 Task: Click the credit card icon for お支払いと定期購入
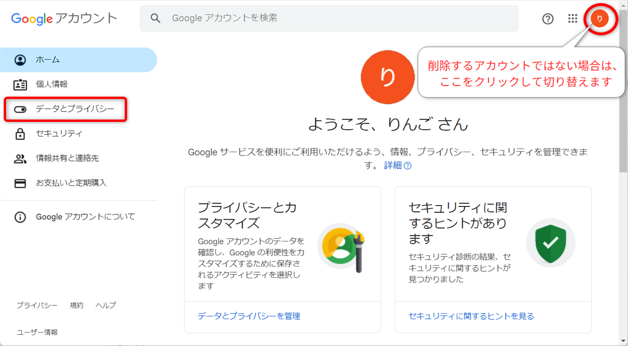(20, 183)
